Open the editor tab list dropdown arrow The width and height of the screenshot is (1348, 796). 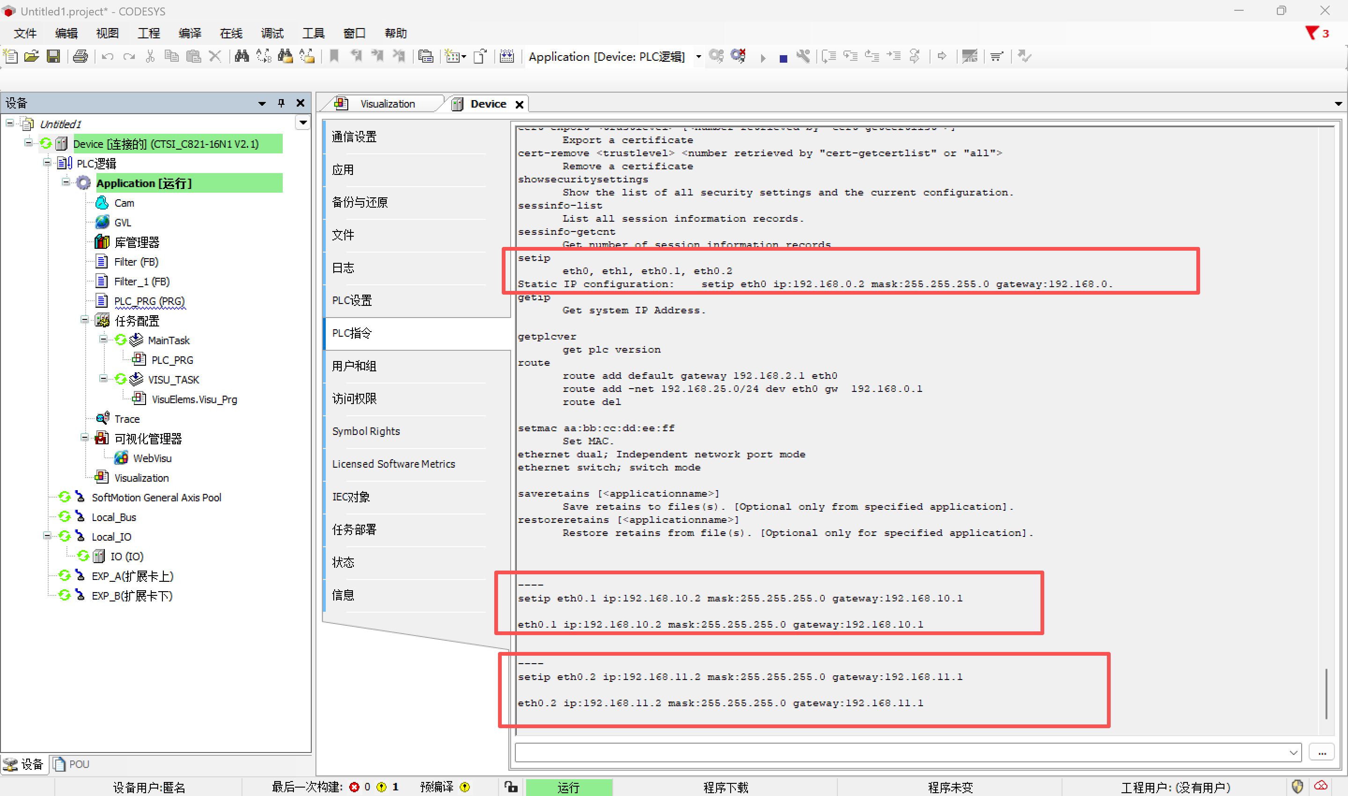1338,103
